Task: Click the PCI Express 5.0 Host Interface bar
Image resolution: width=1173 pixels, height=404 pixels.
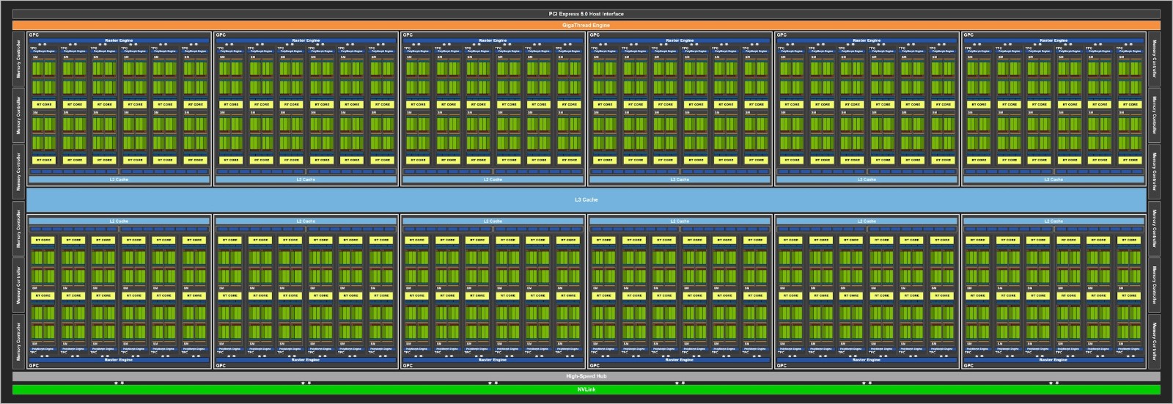Action: (x=586, y=14)
